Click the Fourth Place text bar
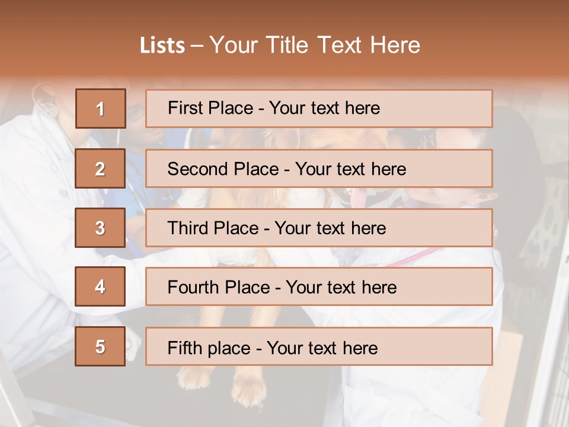The width and height of the screenshot is (569, 427). (x=319, y=286)
